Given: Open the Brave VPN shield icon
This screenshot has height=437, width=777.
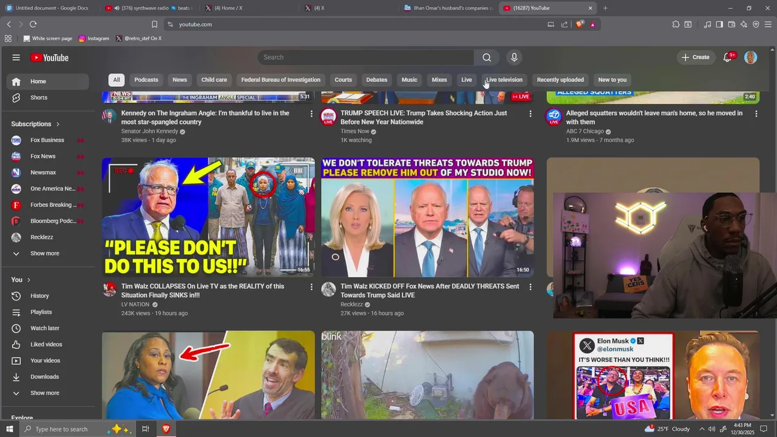Looking at the screenshot, I should (756, 24).
